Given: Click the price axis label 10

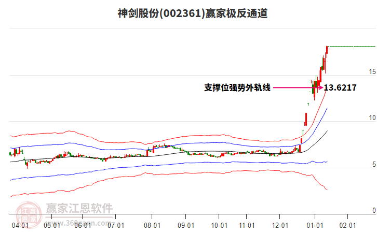Looking at the screenshot, I should pos(372,118).
